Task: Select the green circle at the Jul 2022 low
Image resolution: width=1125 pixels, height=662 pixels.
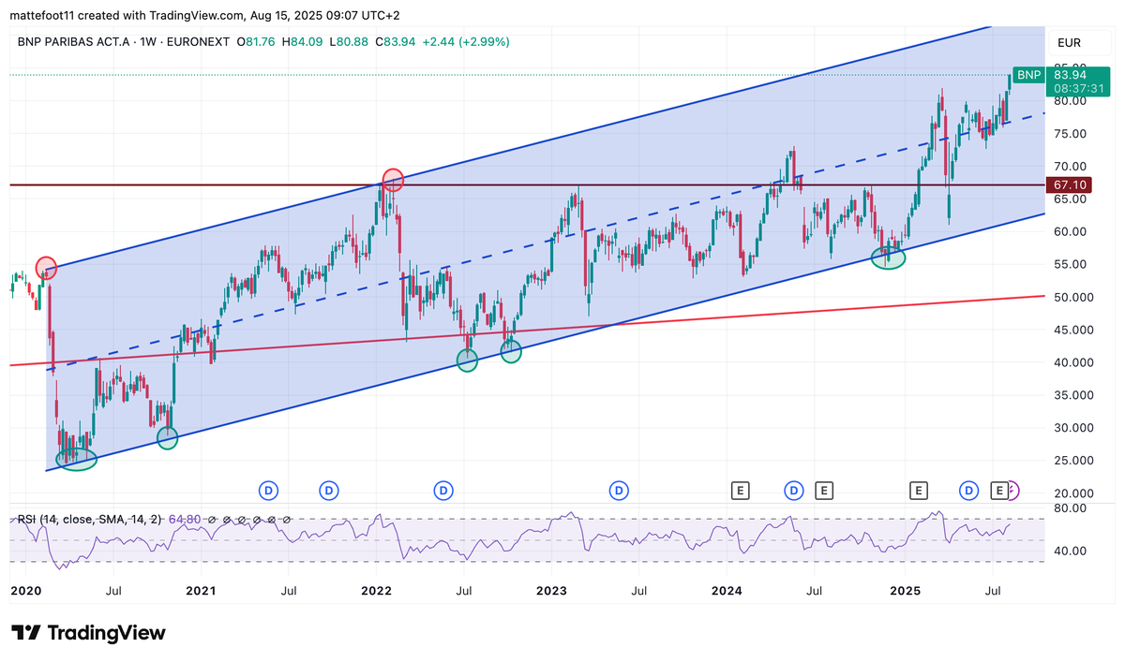Action: [467, 360]
